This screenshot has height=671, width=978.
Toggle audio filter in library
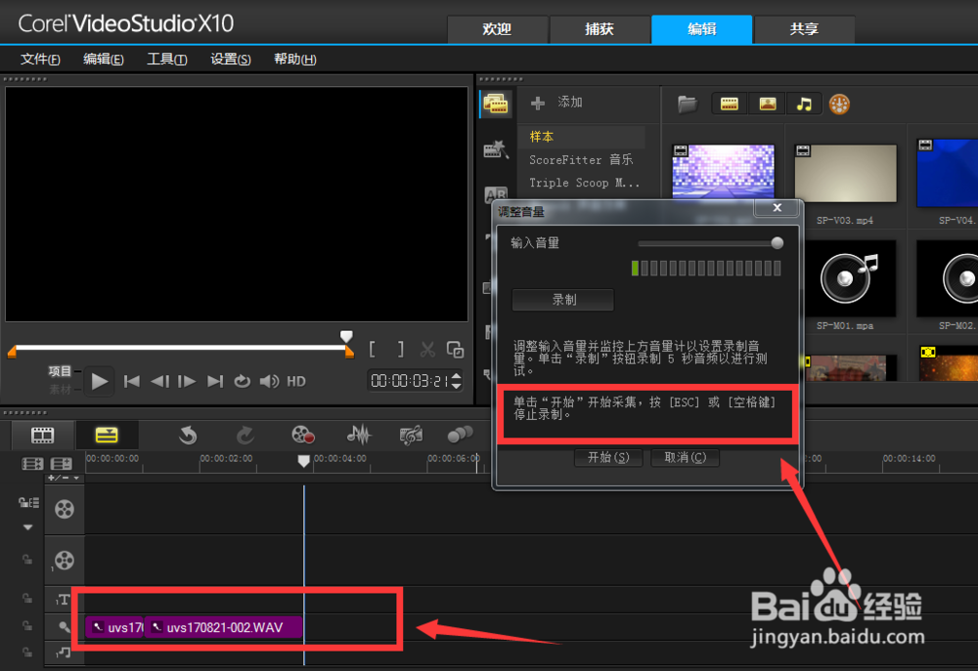805,105
